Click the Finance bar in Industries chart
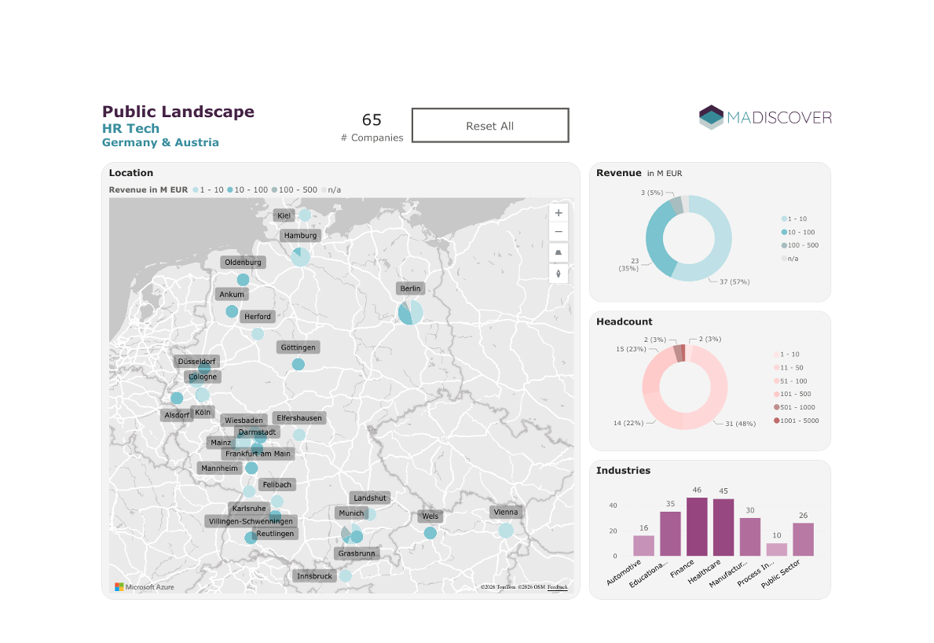Image resolution: width=934 pixels, height=643 pixels. click(x=697, y=526)
